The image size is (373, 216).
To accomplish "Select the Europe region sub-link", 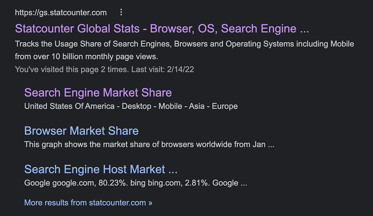I will click(x=225, y=106).
